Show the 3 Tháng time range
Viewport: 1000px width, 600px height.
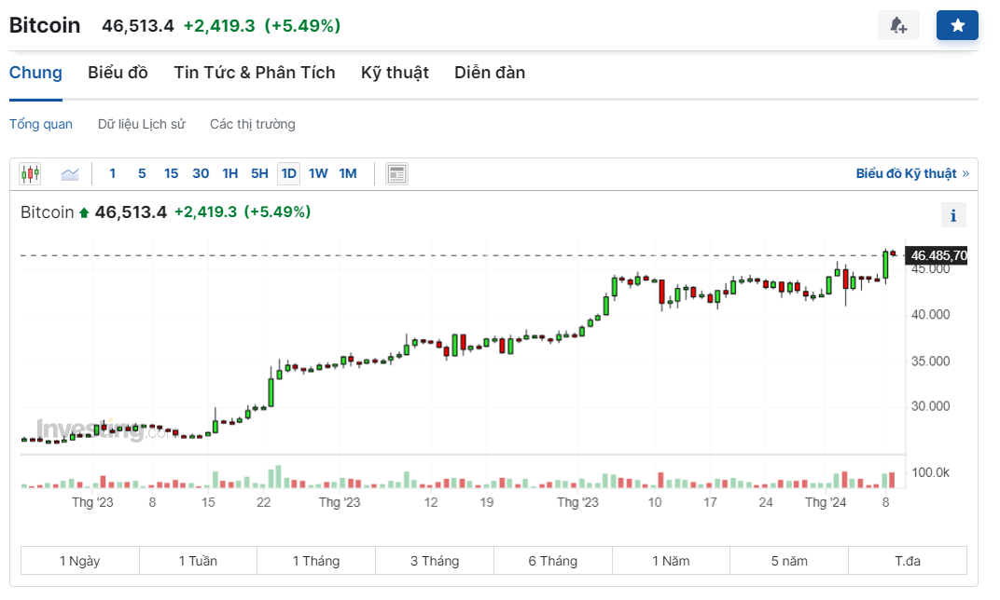(x=435, y=561)
